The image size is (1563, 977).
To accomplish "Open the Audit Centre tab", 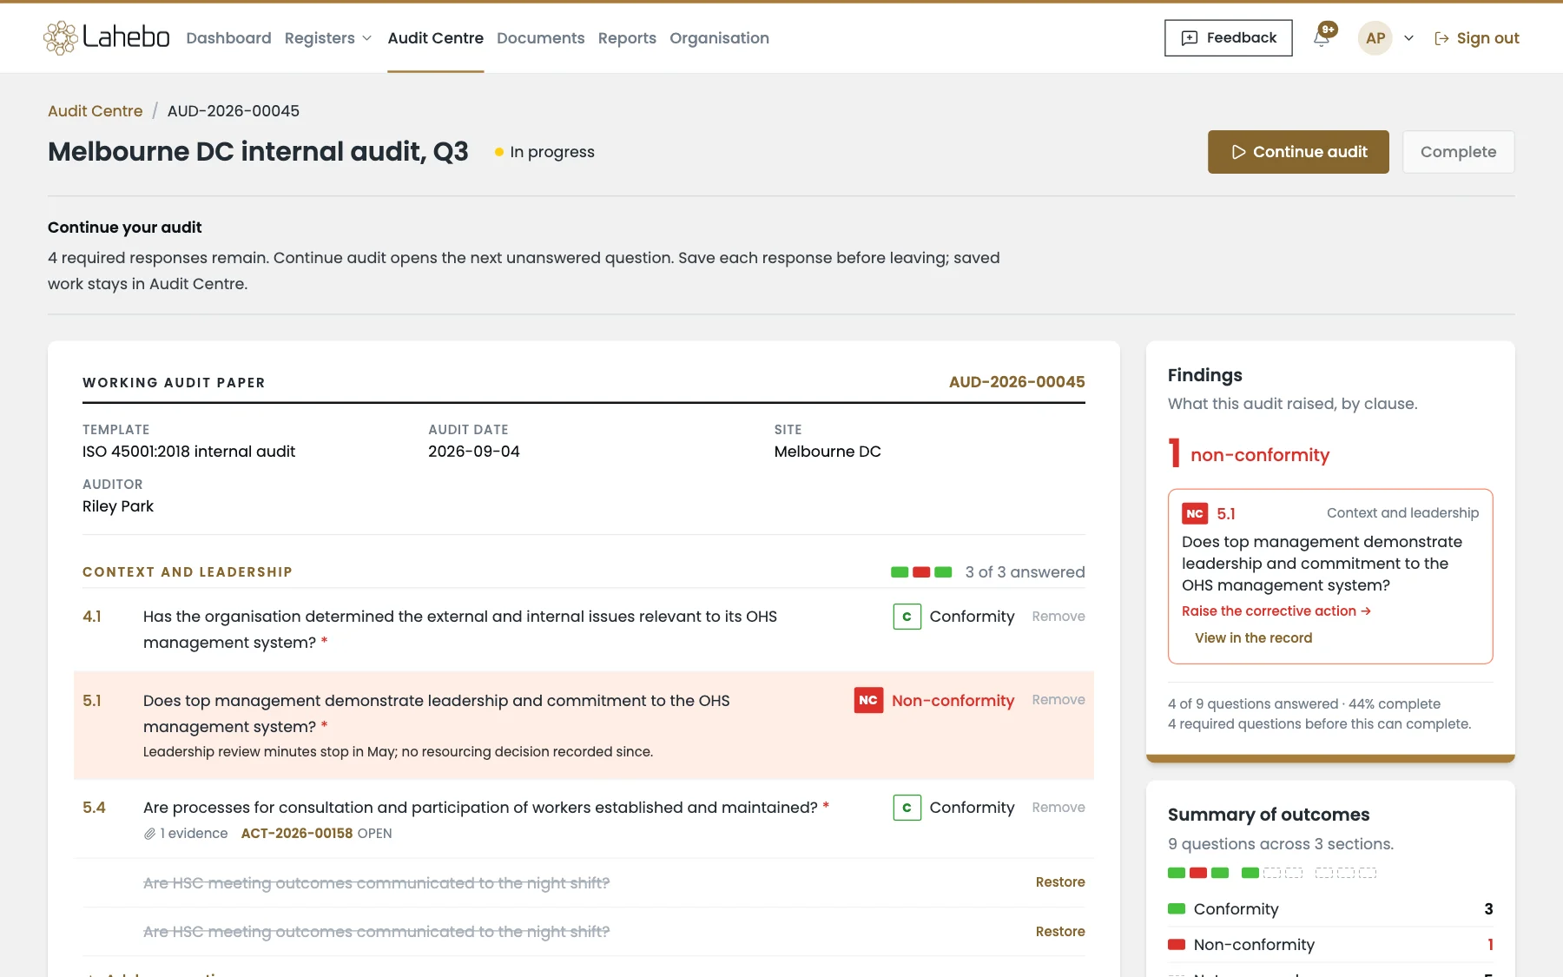I will 435,38.
